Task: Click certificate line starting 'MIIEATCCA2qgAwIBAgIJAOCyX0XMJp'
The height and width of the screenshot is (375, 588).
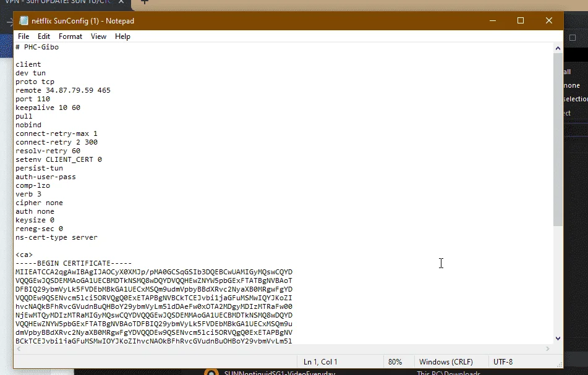Action: (x=154, y=272)
